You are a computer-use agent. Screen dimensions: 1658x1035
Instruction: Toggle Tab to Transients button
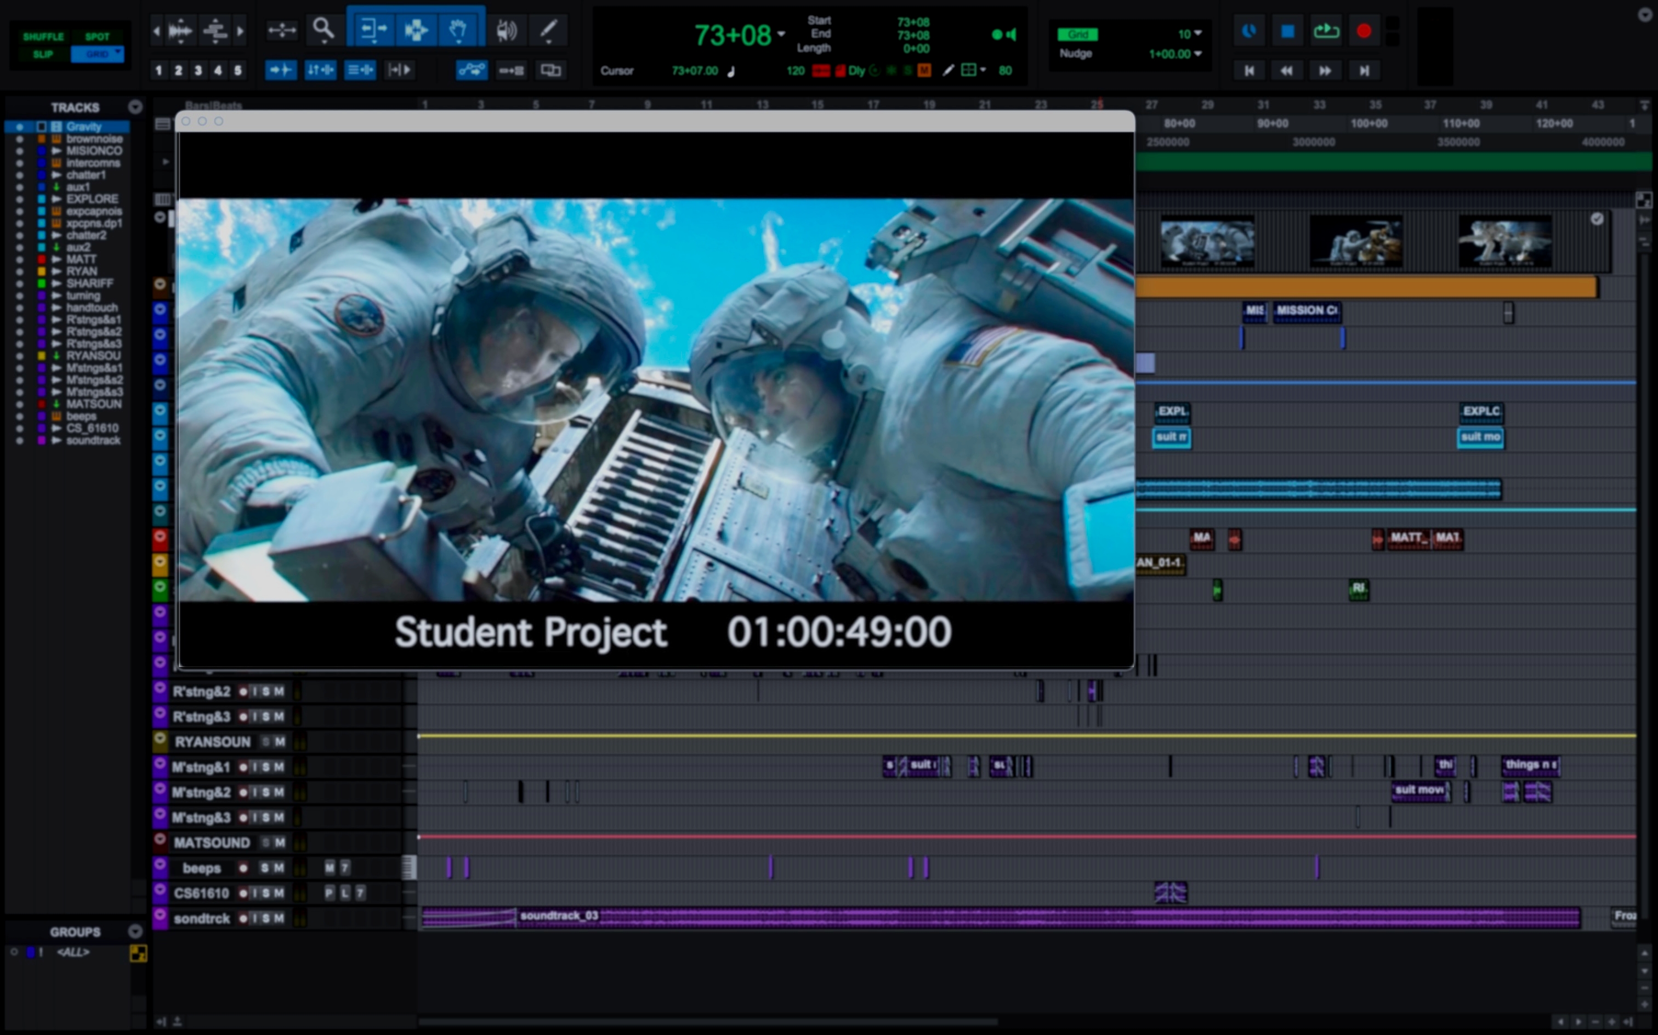(281, 70)
